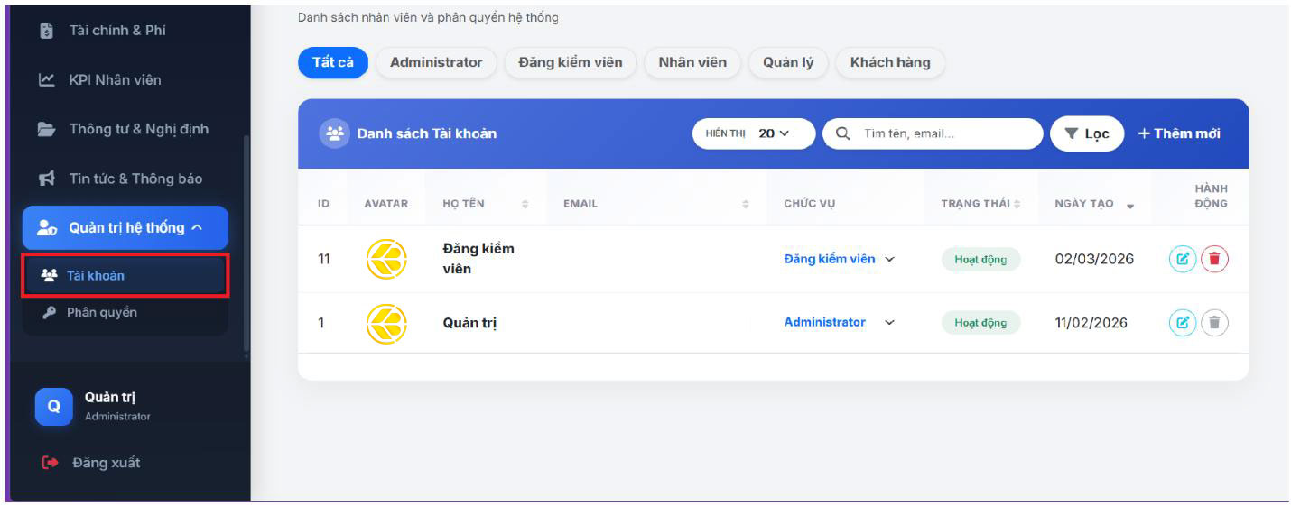Screen dimensions: 1291x506
Task: Open role dropdown for Đăng kiểm viên row
Action: point(839,259)
